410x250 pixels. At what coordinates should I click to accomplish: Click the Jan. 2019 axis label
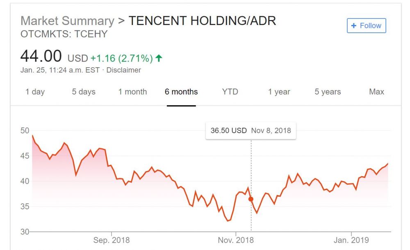point(351,241)
